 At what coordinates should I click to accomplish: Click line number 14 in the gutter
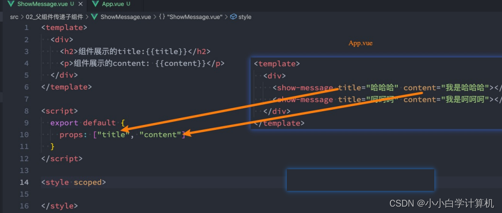pos(24,182)
